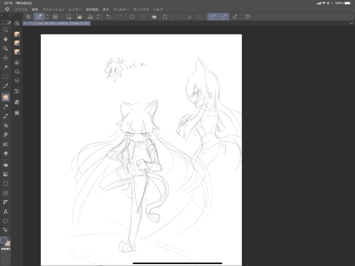Image resolution: width=355 pixels, height=266 pixels.
Task: Select the Operation object tool
Action: pos(5,49)
